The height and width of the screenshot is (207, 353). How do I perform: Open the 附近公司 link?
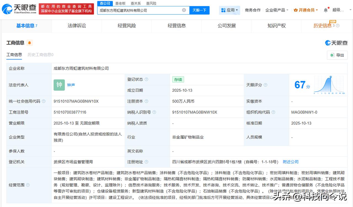[x=291, y=162]
